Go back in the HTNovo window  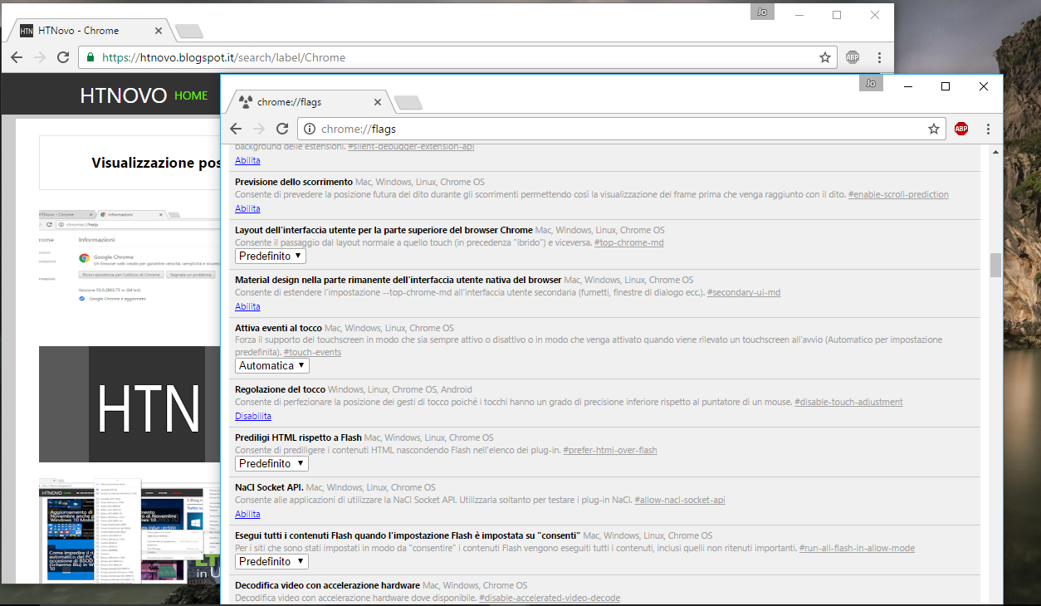(x=17, y=57)
